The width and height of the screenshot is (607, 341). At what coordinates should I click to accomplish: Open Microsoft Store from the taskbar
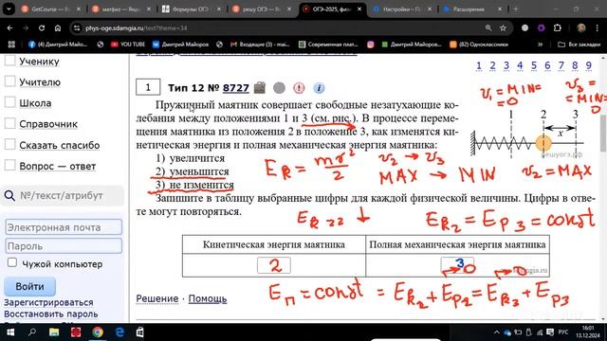point(140,332)
